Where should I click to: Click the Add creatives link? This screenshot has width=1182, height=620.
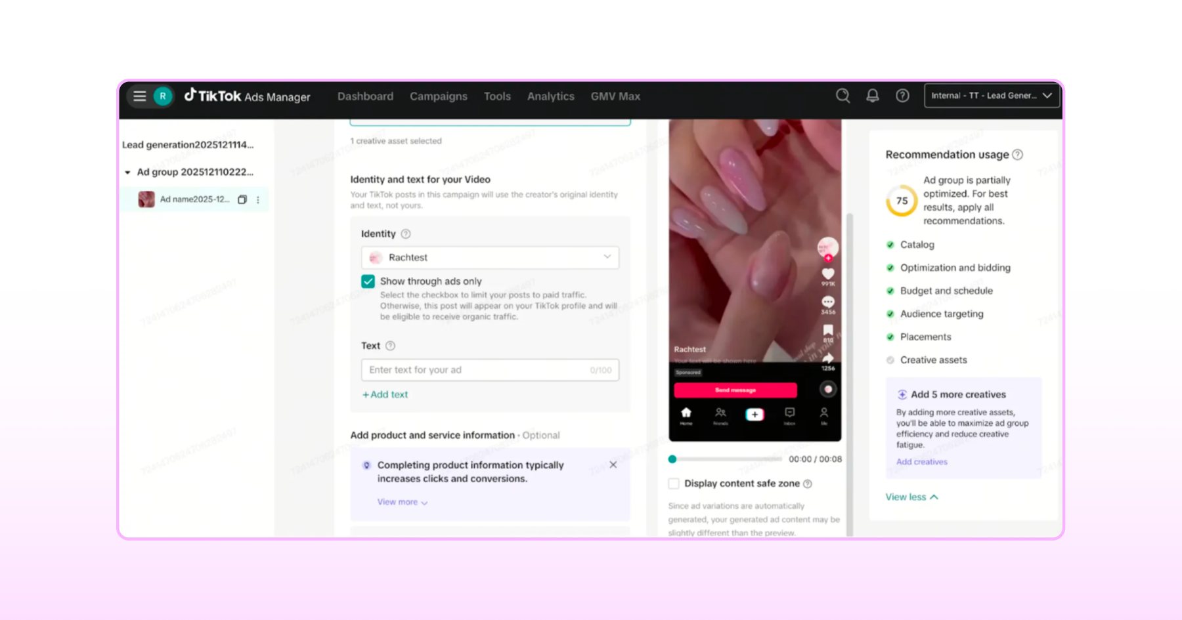point(922,462)
